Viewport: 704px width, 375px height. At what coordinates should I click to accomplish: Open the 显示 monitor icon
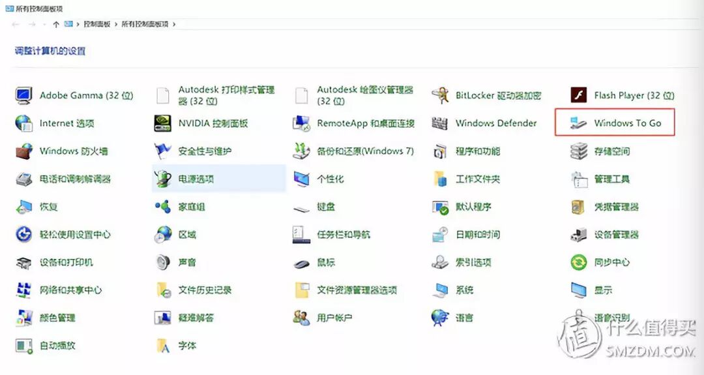click(579, 290)
